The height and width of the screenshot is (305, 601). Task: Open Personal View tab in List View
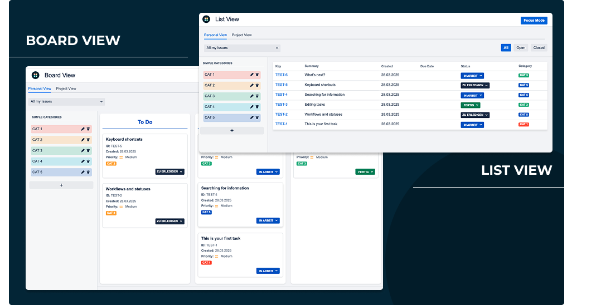(x=215, y=35)
